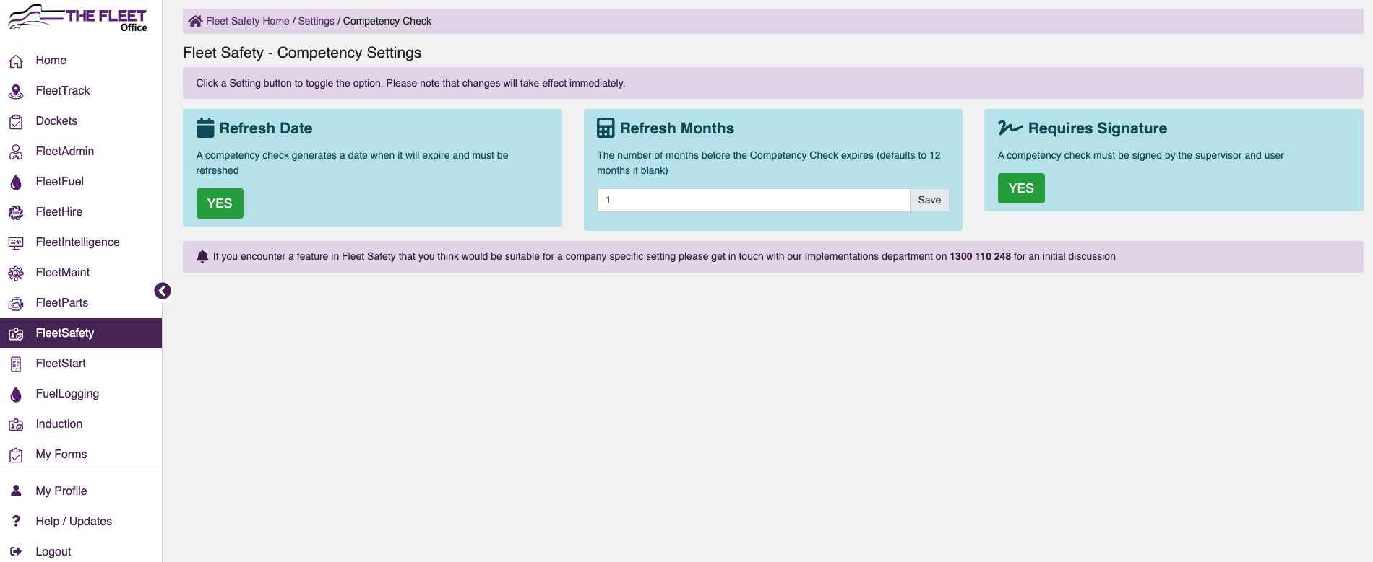Collapse the sidebar with the chevron button

pyautogui.click(x=163, y=291)
